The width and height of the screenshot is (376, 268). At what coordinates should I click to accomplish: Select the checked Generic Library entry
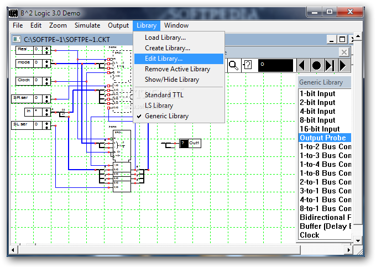(179, 116)
